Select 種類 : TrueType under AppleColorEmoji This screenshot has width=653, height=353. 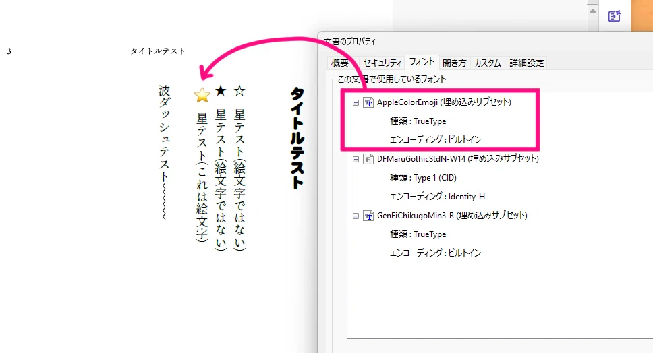tap(418, 121)
